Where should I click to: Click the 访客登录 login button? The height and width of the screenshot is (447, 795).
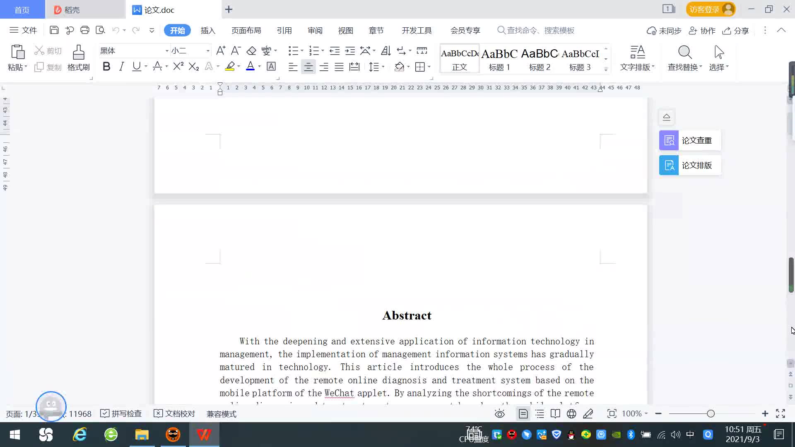[x=710, y=9]
